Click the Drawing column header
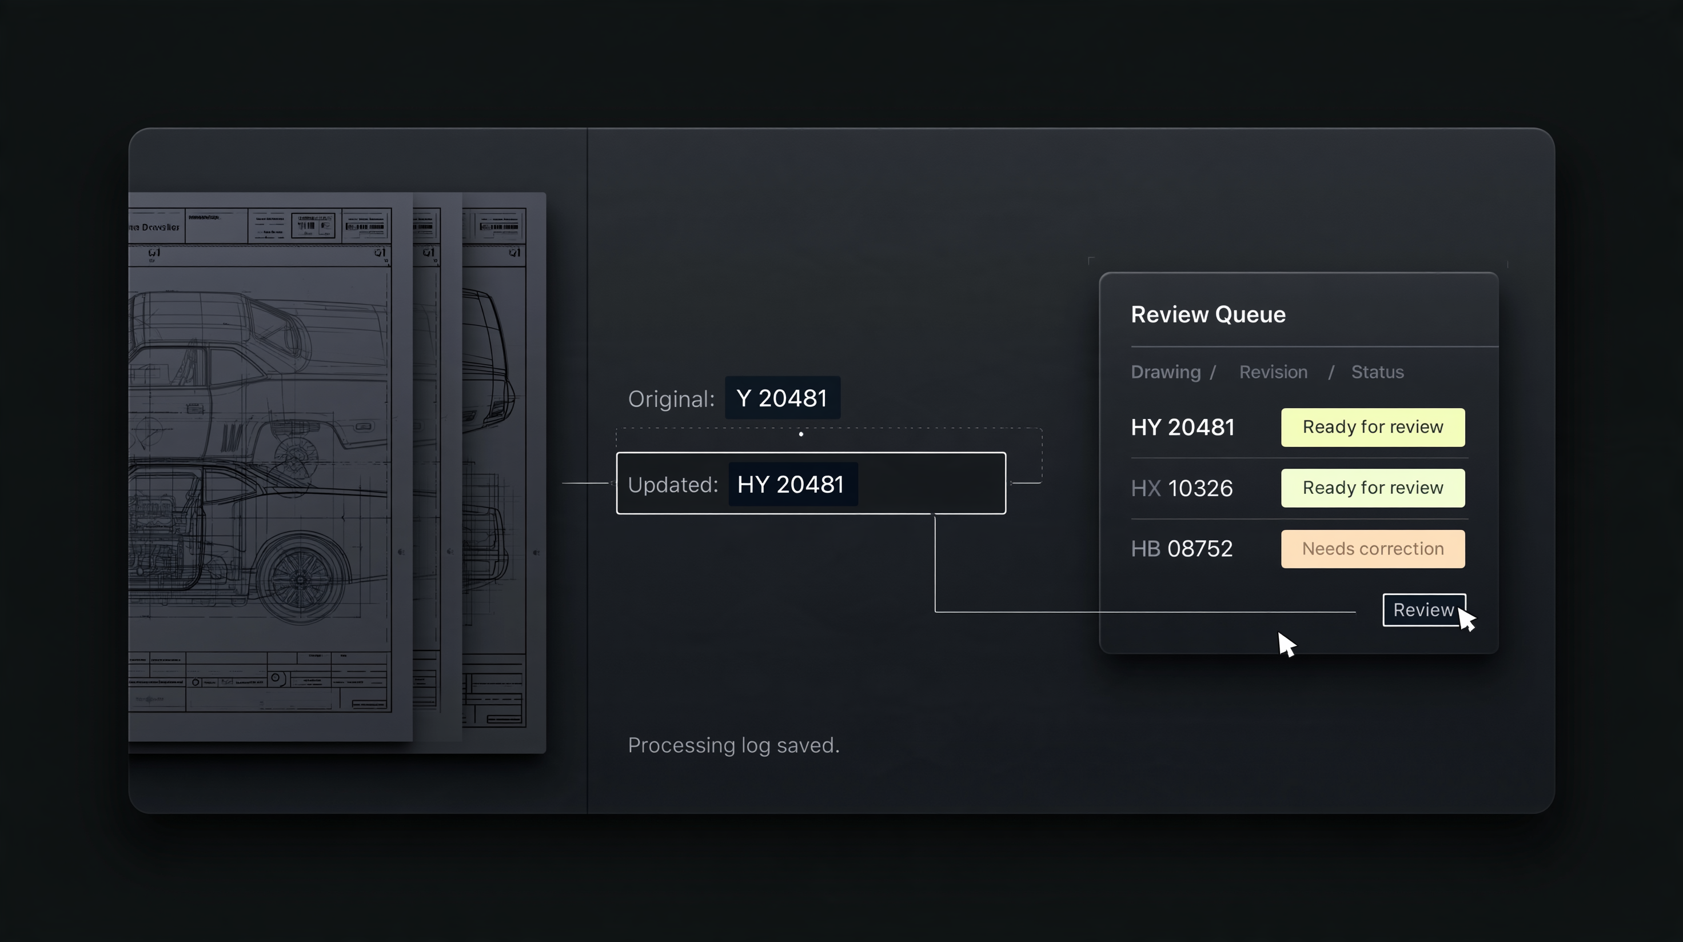 click(1166, 372)
